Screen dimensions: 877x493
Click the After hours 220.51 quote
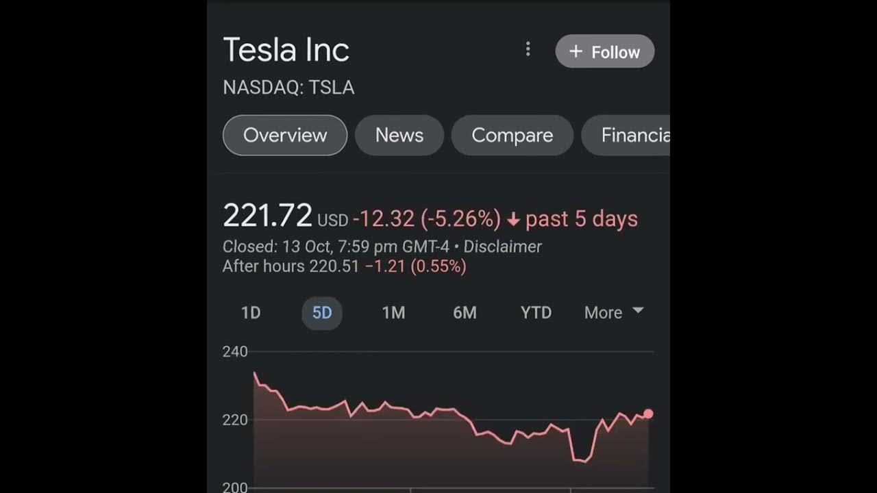coord(291,266)
